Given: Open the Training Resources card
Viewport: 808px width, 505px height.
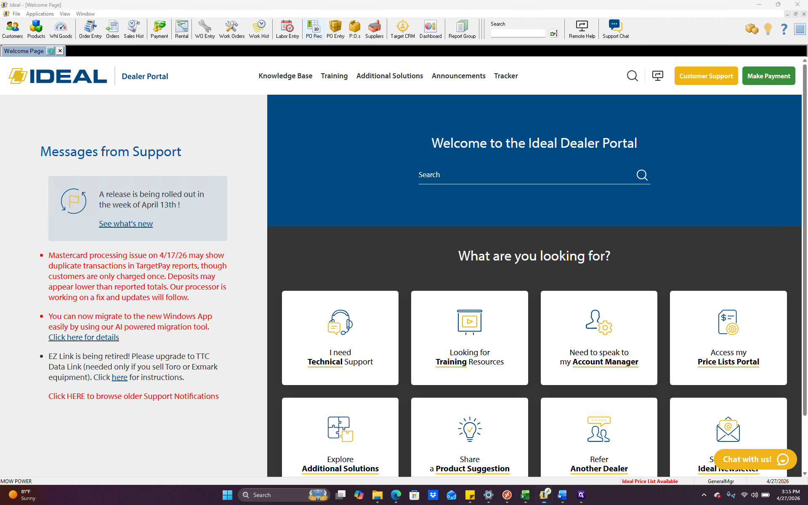Looking at the screenshot, I should click(x=470, y=338).
